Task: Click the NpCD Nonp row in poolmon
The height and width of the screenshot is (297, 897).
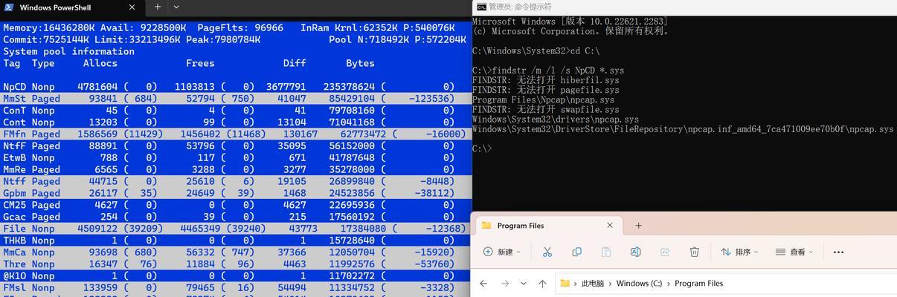Action: [236, 87]
